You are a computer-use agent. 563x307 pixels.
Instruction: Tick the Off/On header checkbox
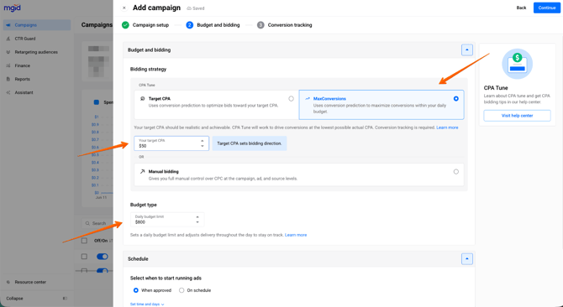[84, 241]
